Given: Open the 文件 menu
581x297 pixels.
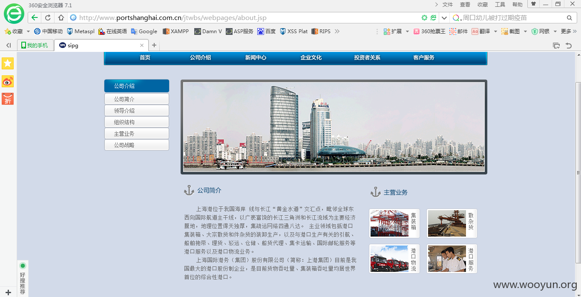Looking at the screenshot, I should [x=448, y=4].
